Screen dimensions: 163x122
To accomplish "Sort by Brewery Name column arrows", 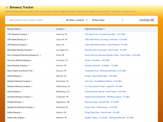I will (21, 29).
